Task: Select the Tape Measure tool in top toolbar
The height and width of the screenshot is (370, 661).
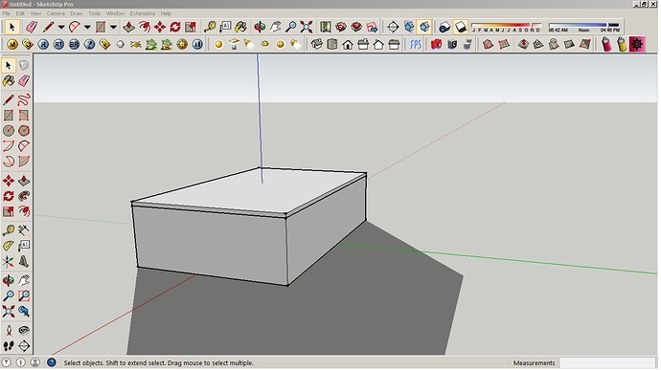Action: tap(210, 28)
